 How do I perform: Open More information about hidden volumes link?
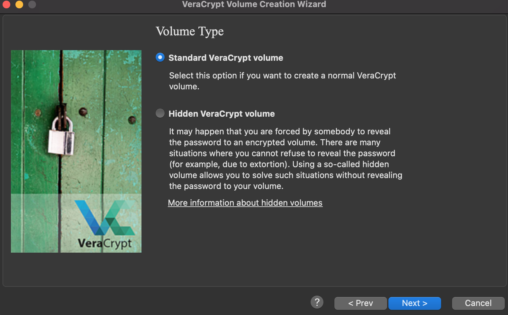245,203
